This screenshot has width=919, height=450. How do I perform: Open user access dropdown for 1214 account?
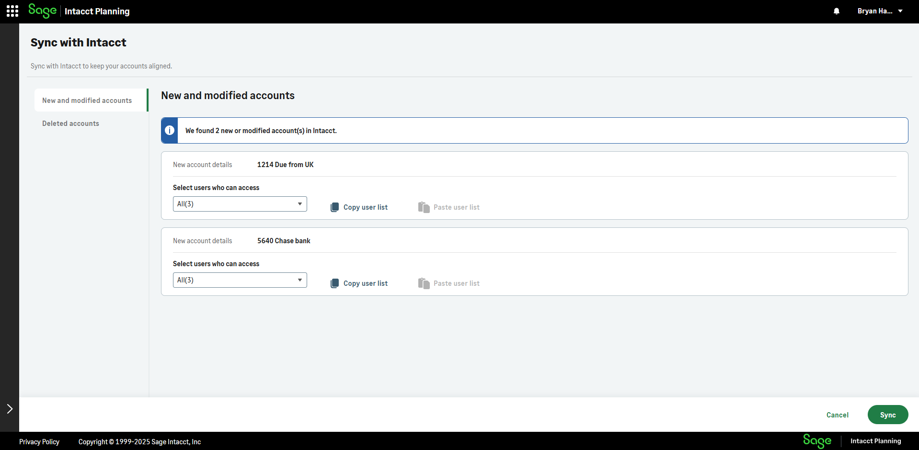[x=240, y=204]
